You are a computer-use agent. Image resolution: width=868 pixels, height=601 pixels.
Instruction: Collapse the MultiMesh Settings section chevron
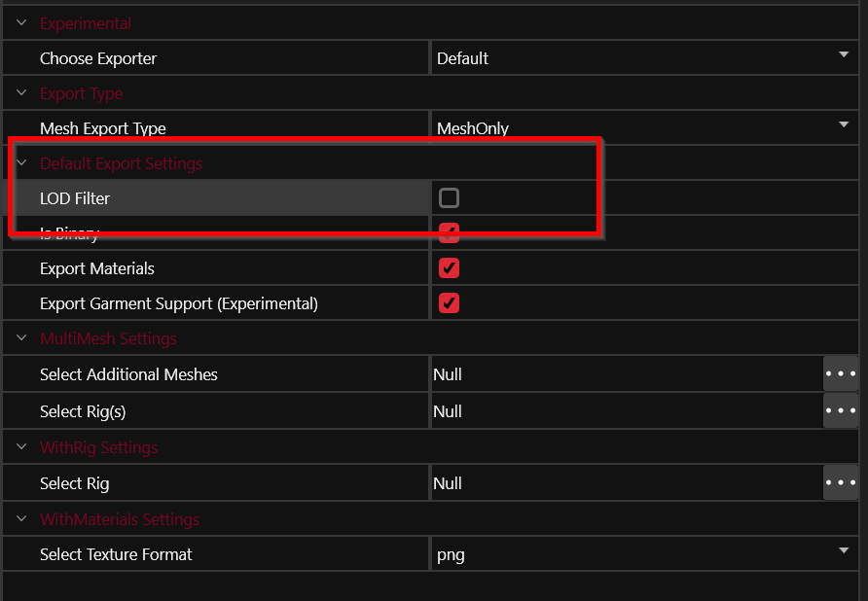click(21, 338)
